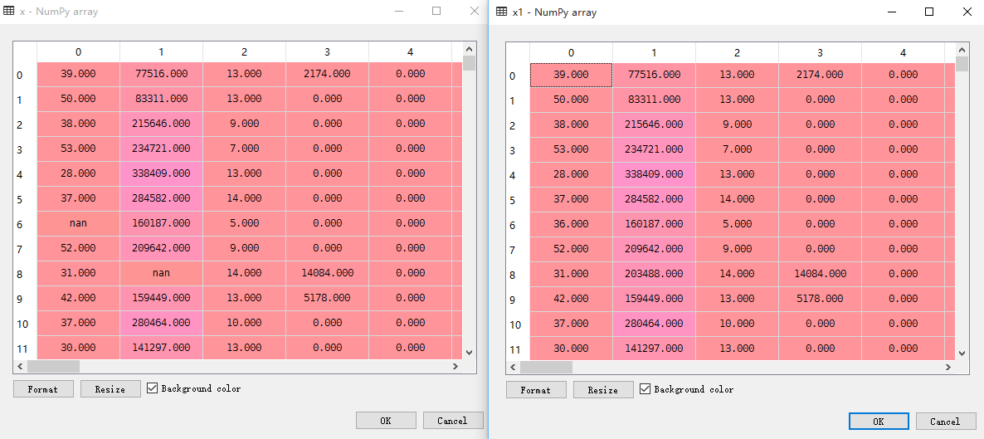Click right arrow of x window horizontal scrollbar
This screenshot has width=984, height=439.
pos(456,366)
